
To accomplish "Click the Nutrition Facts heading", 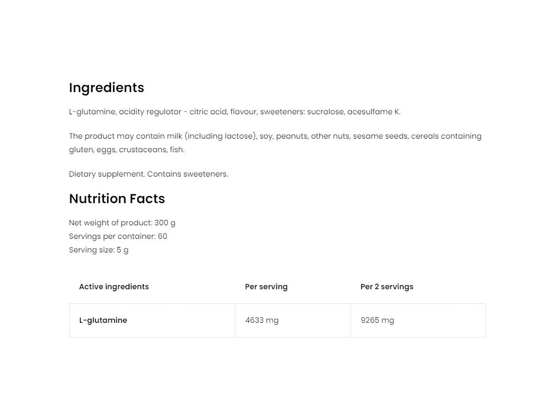I will [x=117, y=198].
